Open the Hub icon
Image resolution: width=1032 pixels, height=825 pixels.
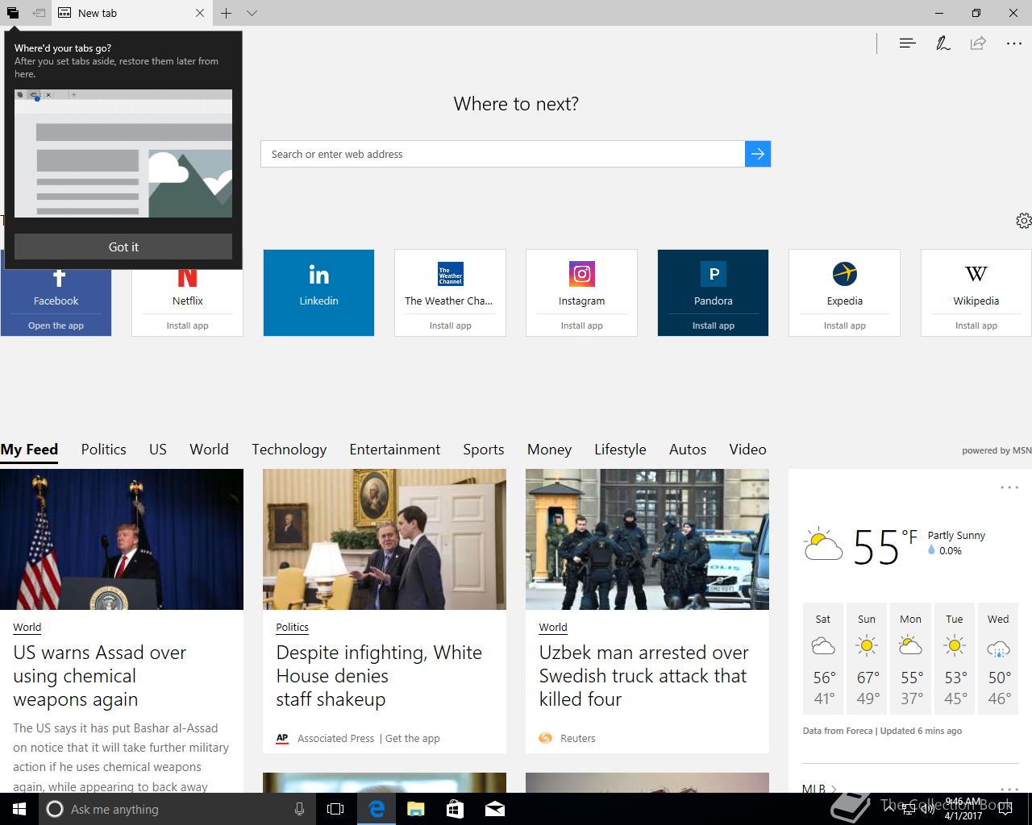pos(907,43)
